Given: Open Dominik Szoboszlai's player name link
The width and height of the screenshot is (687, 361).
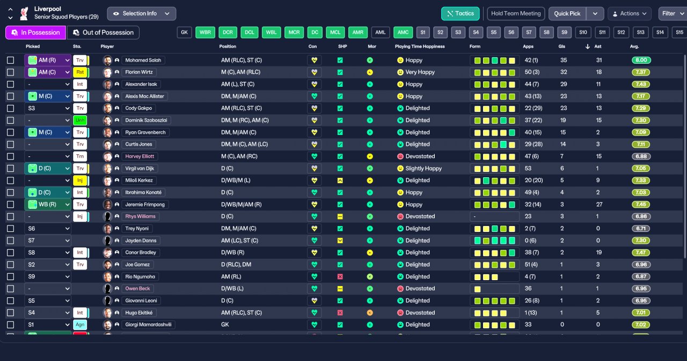Looking at the screenshot, I should [146, 121].
